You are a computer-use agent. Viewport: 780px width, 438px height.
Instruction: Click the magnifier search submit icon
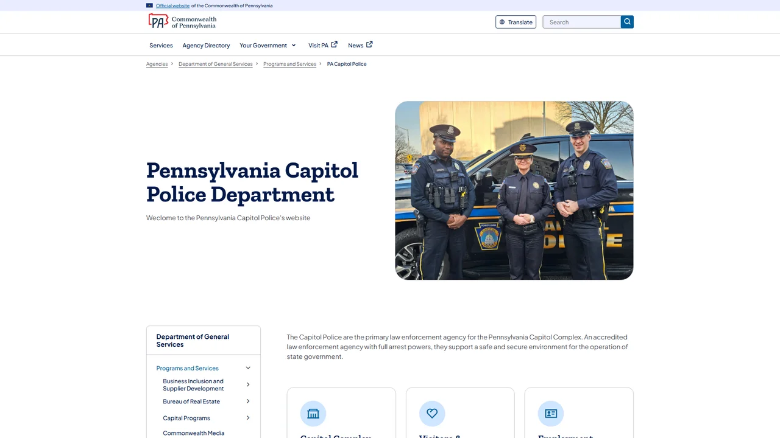tap(627, 22)
